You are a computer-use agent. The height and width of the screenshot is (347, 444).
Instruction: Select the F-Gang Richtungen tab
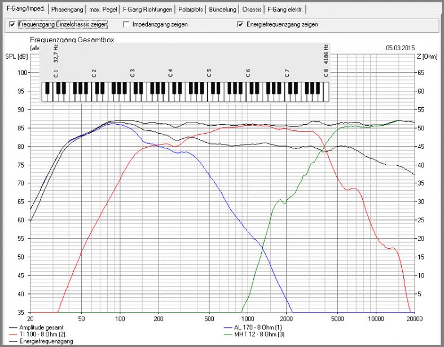pos(148,10)
